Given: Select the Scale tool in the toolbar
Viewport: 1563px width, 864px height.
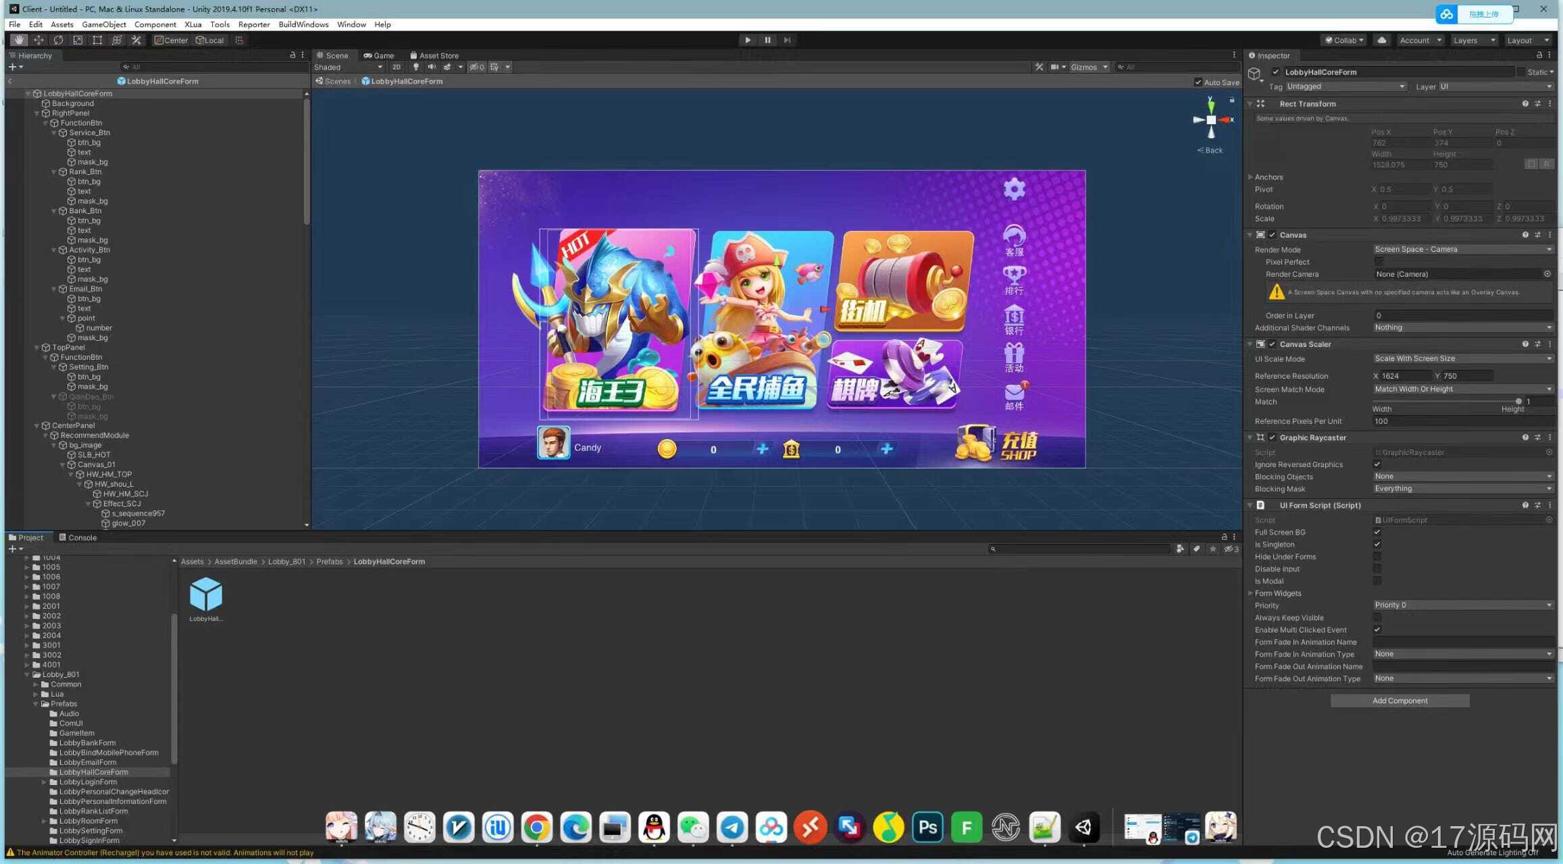Looking at the screenshot, I should tap(78, 40).
